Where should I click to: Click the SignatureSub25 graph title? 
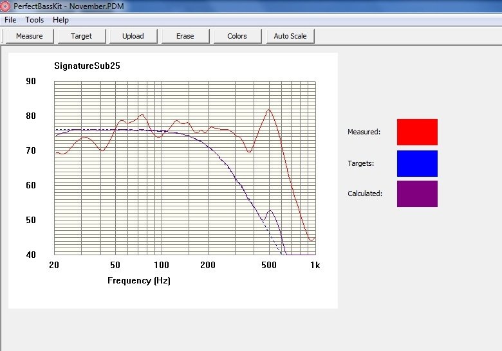point(87,66)
